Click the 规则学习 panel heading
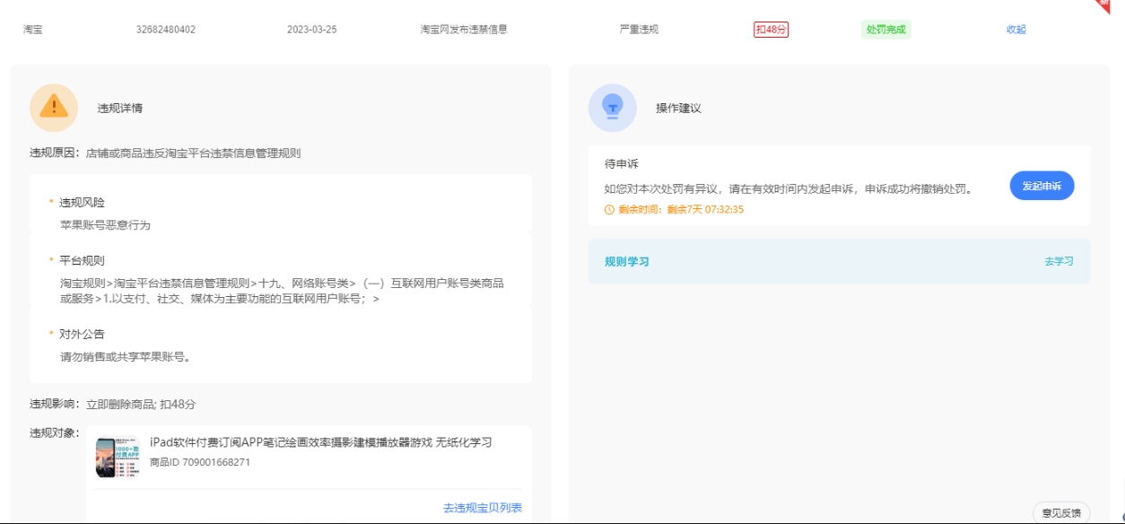Screen dimensions: 1125x524 pos(626,262)
